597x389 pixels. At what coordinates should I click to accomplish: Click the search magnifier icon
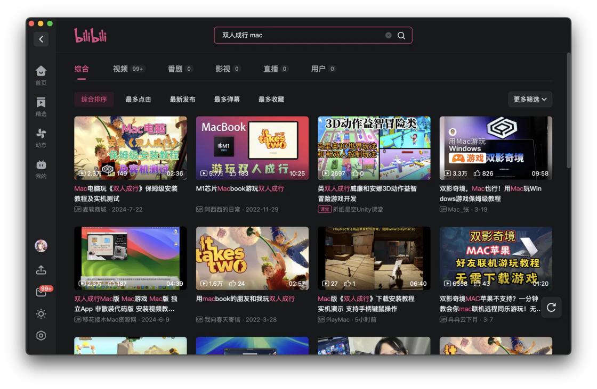click(401, 35)
